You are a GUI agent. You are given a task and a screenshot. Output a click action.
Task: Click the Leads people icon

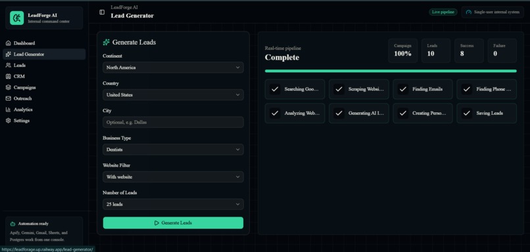[9, 66]
